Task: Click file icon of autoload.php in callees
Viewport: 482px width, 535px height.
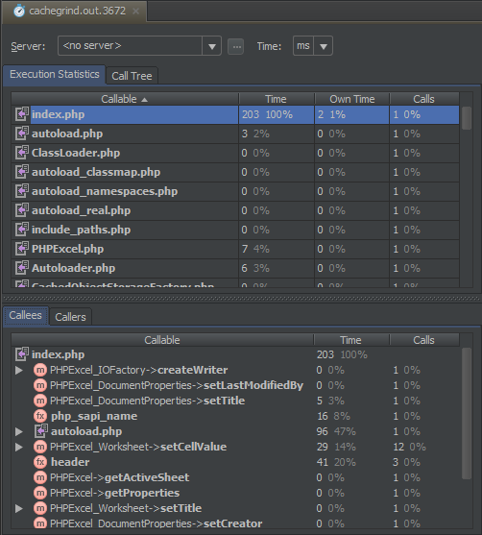Action: pyautogui.click(x=41, y=431)
